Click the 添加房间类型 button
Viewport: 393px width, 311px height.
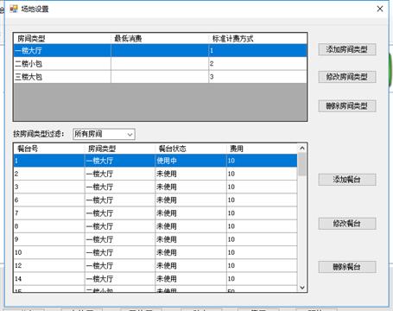[x=347, y=49]
